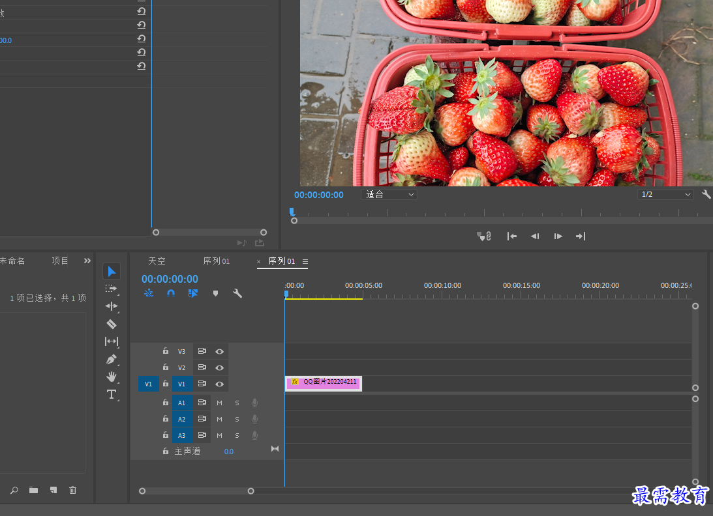713x516 pixels.
Task: Open 序列01 panel menu icon
Action: click(x=305, y=262)
